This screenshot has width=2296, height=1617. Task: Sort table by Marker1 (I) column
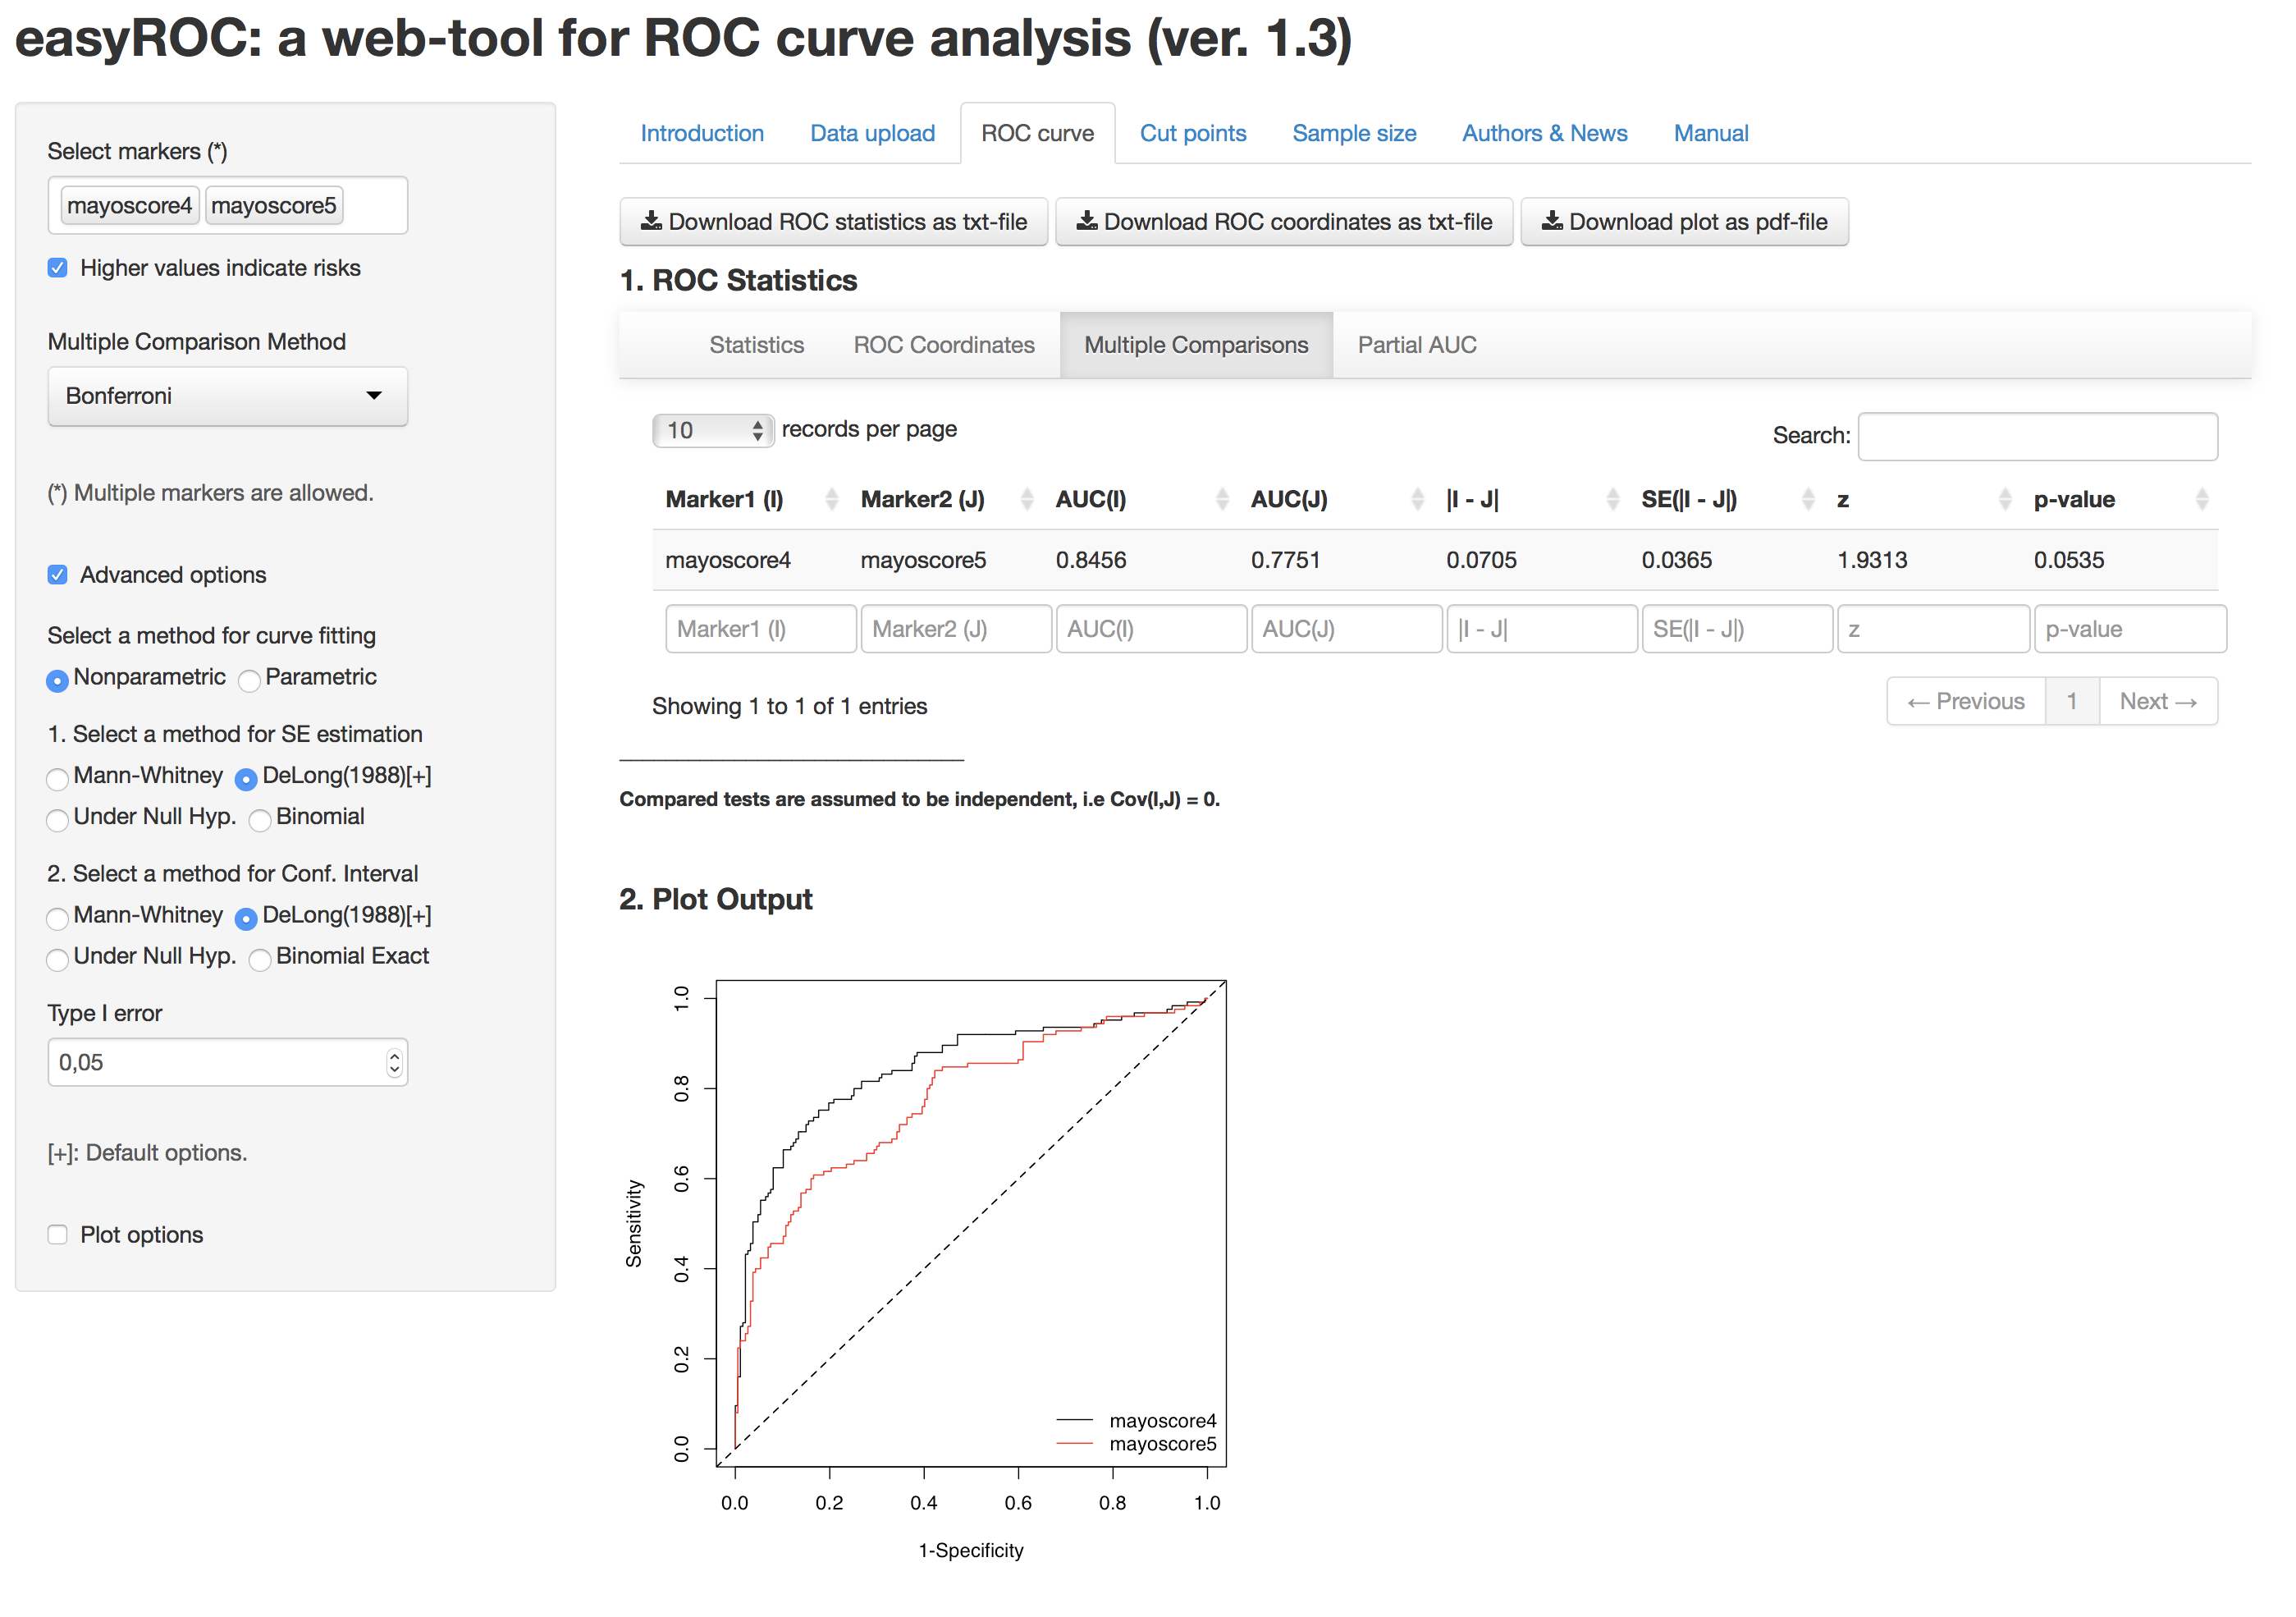(x=831, y=500)
